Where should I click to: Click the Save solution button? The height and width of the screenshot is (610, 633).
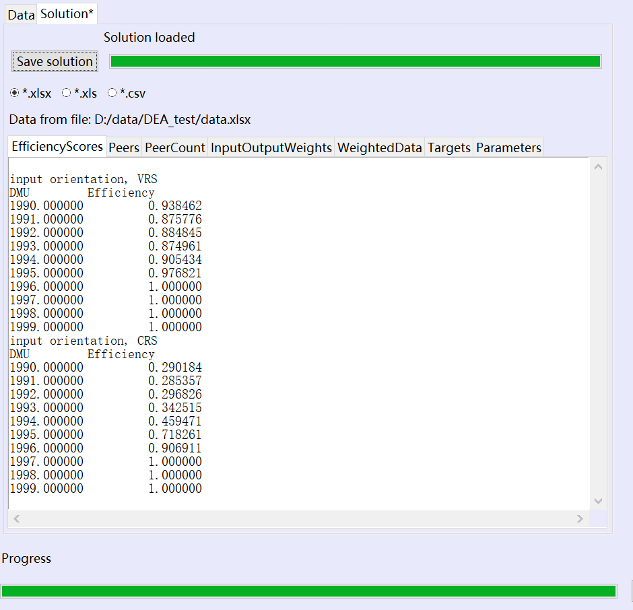point(55,61)
